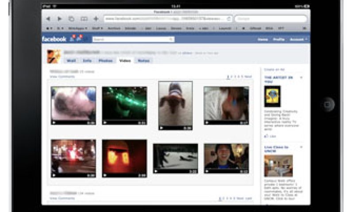
Task: Play the red street lights video
Action: 73,159
